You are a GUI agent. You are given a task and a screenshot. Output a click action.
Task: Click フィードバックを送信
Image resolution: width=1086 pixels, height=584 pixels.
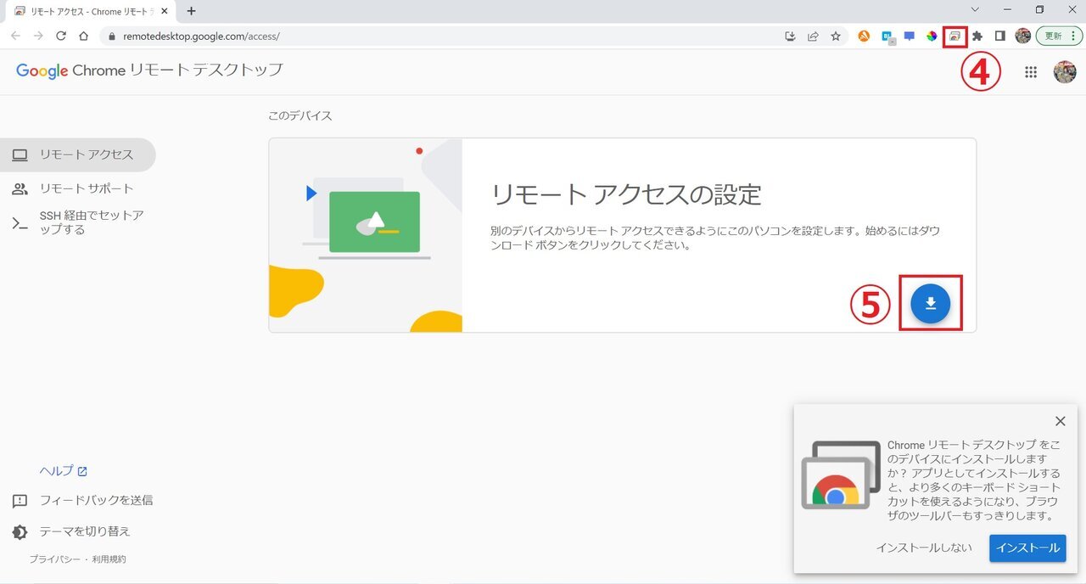[82, 501]
